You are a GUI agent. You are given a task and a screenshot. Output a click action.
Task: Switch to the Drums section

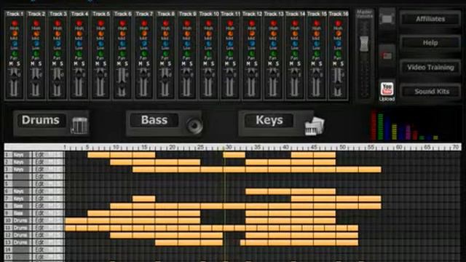point(51,123)
